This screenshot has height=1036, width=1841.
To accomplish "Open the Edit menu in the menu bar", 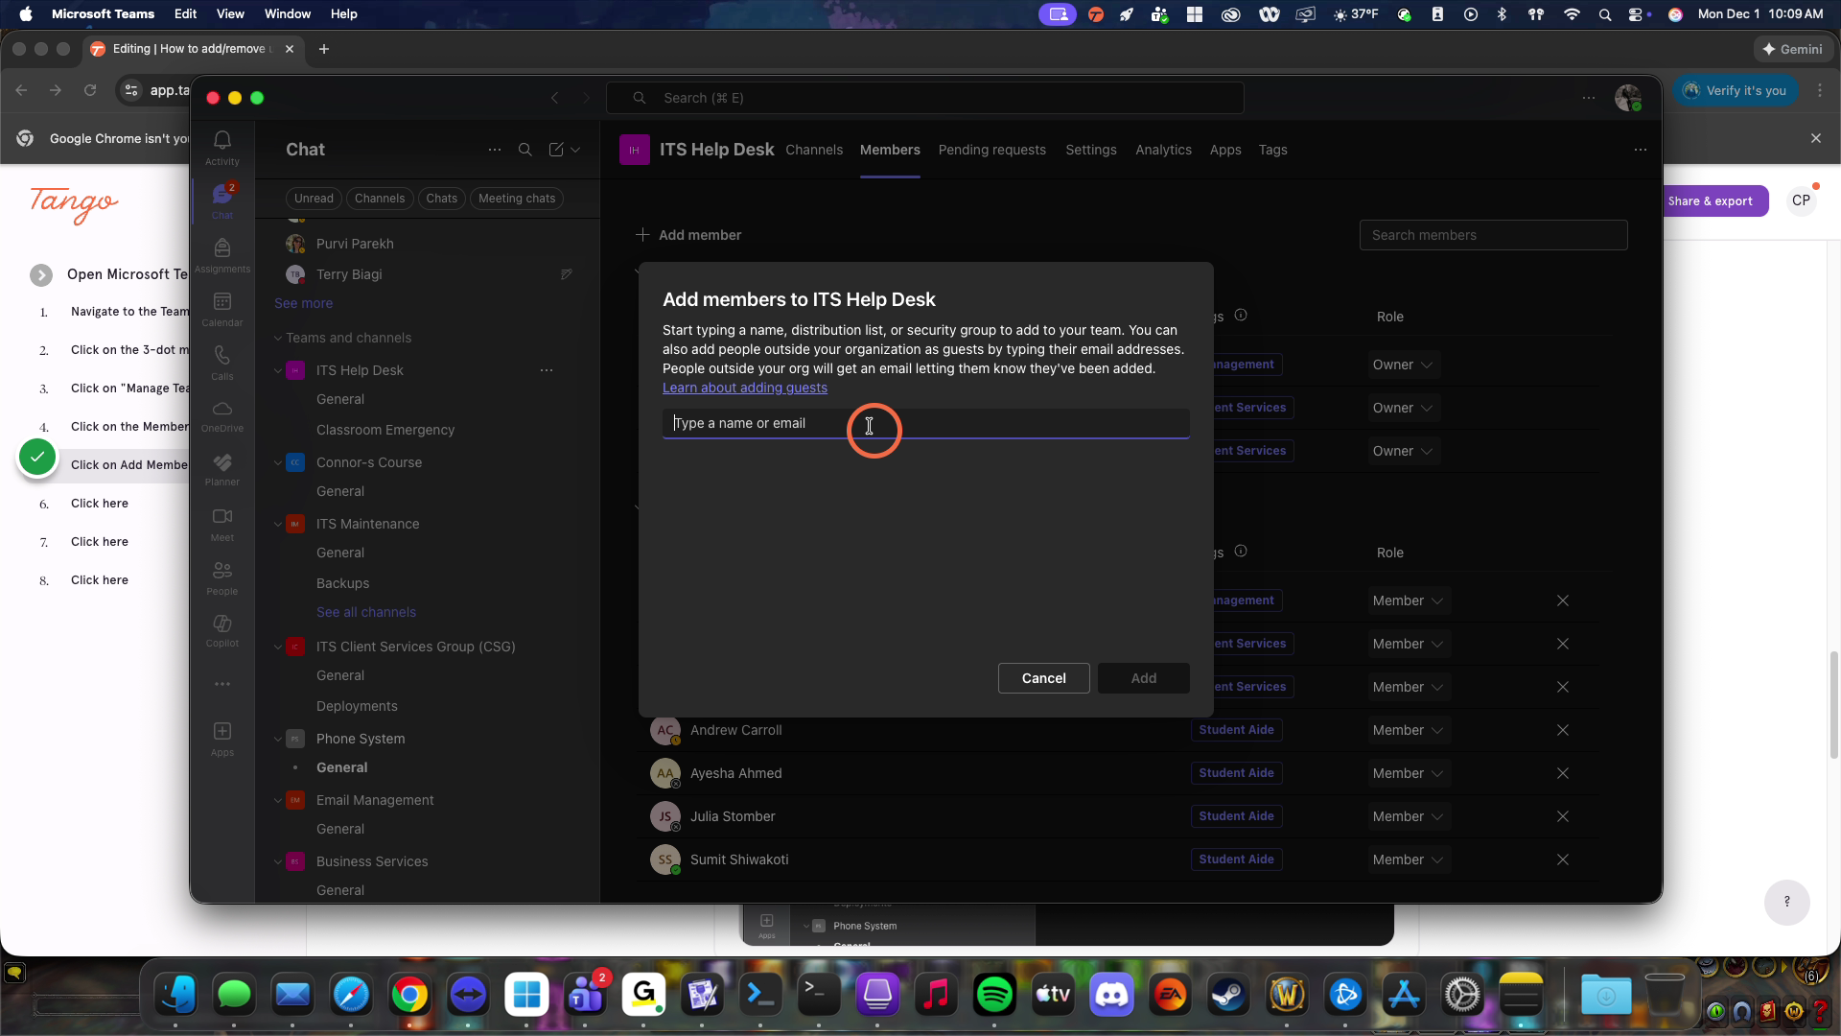I will coord(185,13).
